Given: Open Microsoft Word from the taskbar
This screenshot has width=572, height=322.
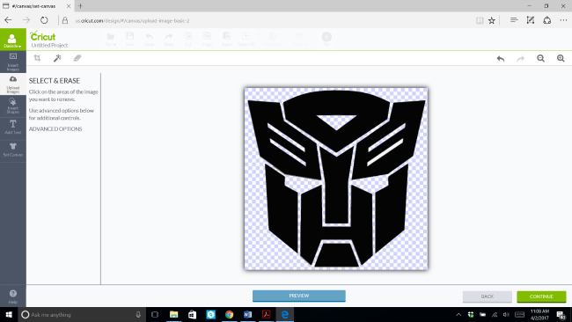Looking at the screenshot, I should tap(247, 314).
